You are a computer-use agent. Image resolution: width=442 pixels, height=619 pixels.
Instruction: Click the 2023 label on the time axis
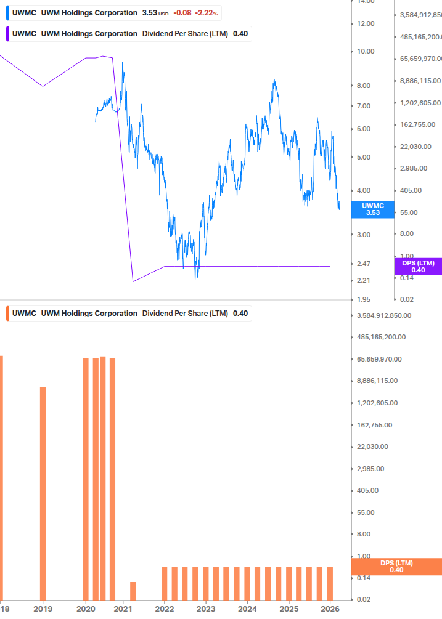point(206,609)
